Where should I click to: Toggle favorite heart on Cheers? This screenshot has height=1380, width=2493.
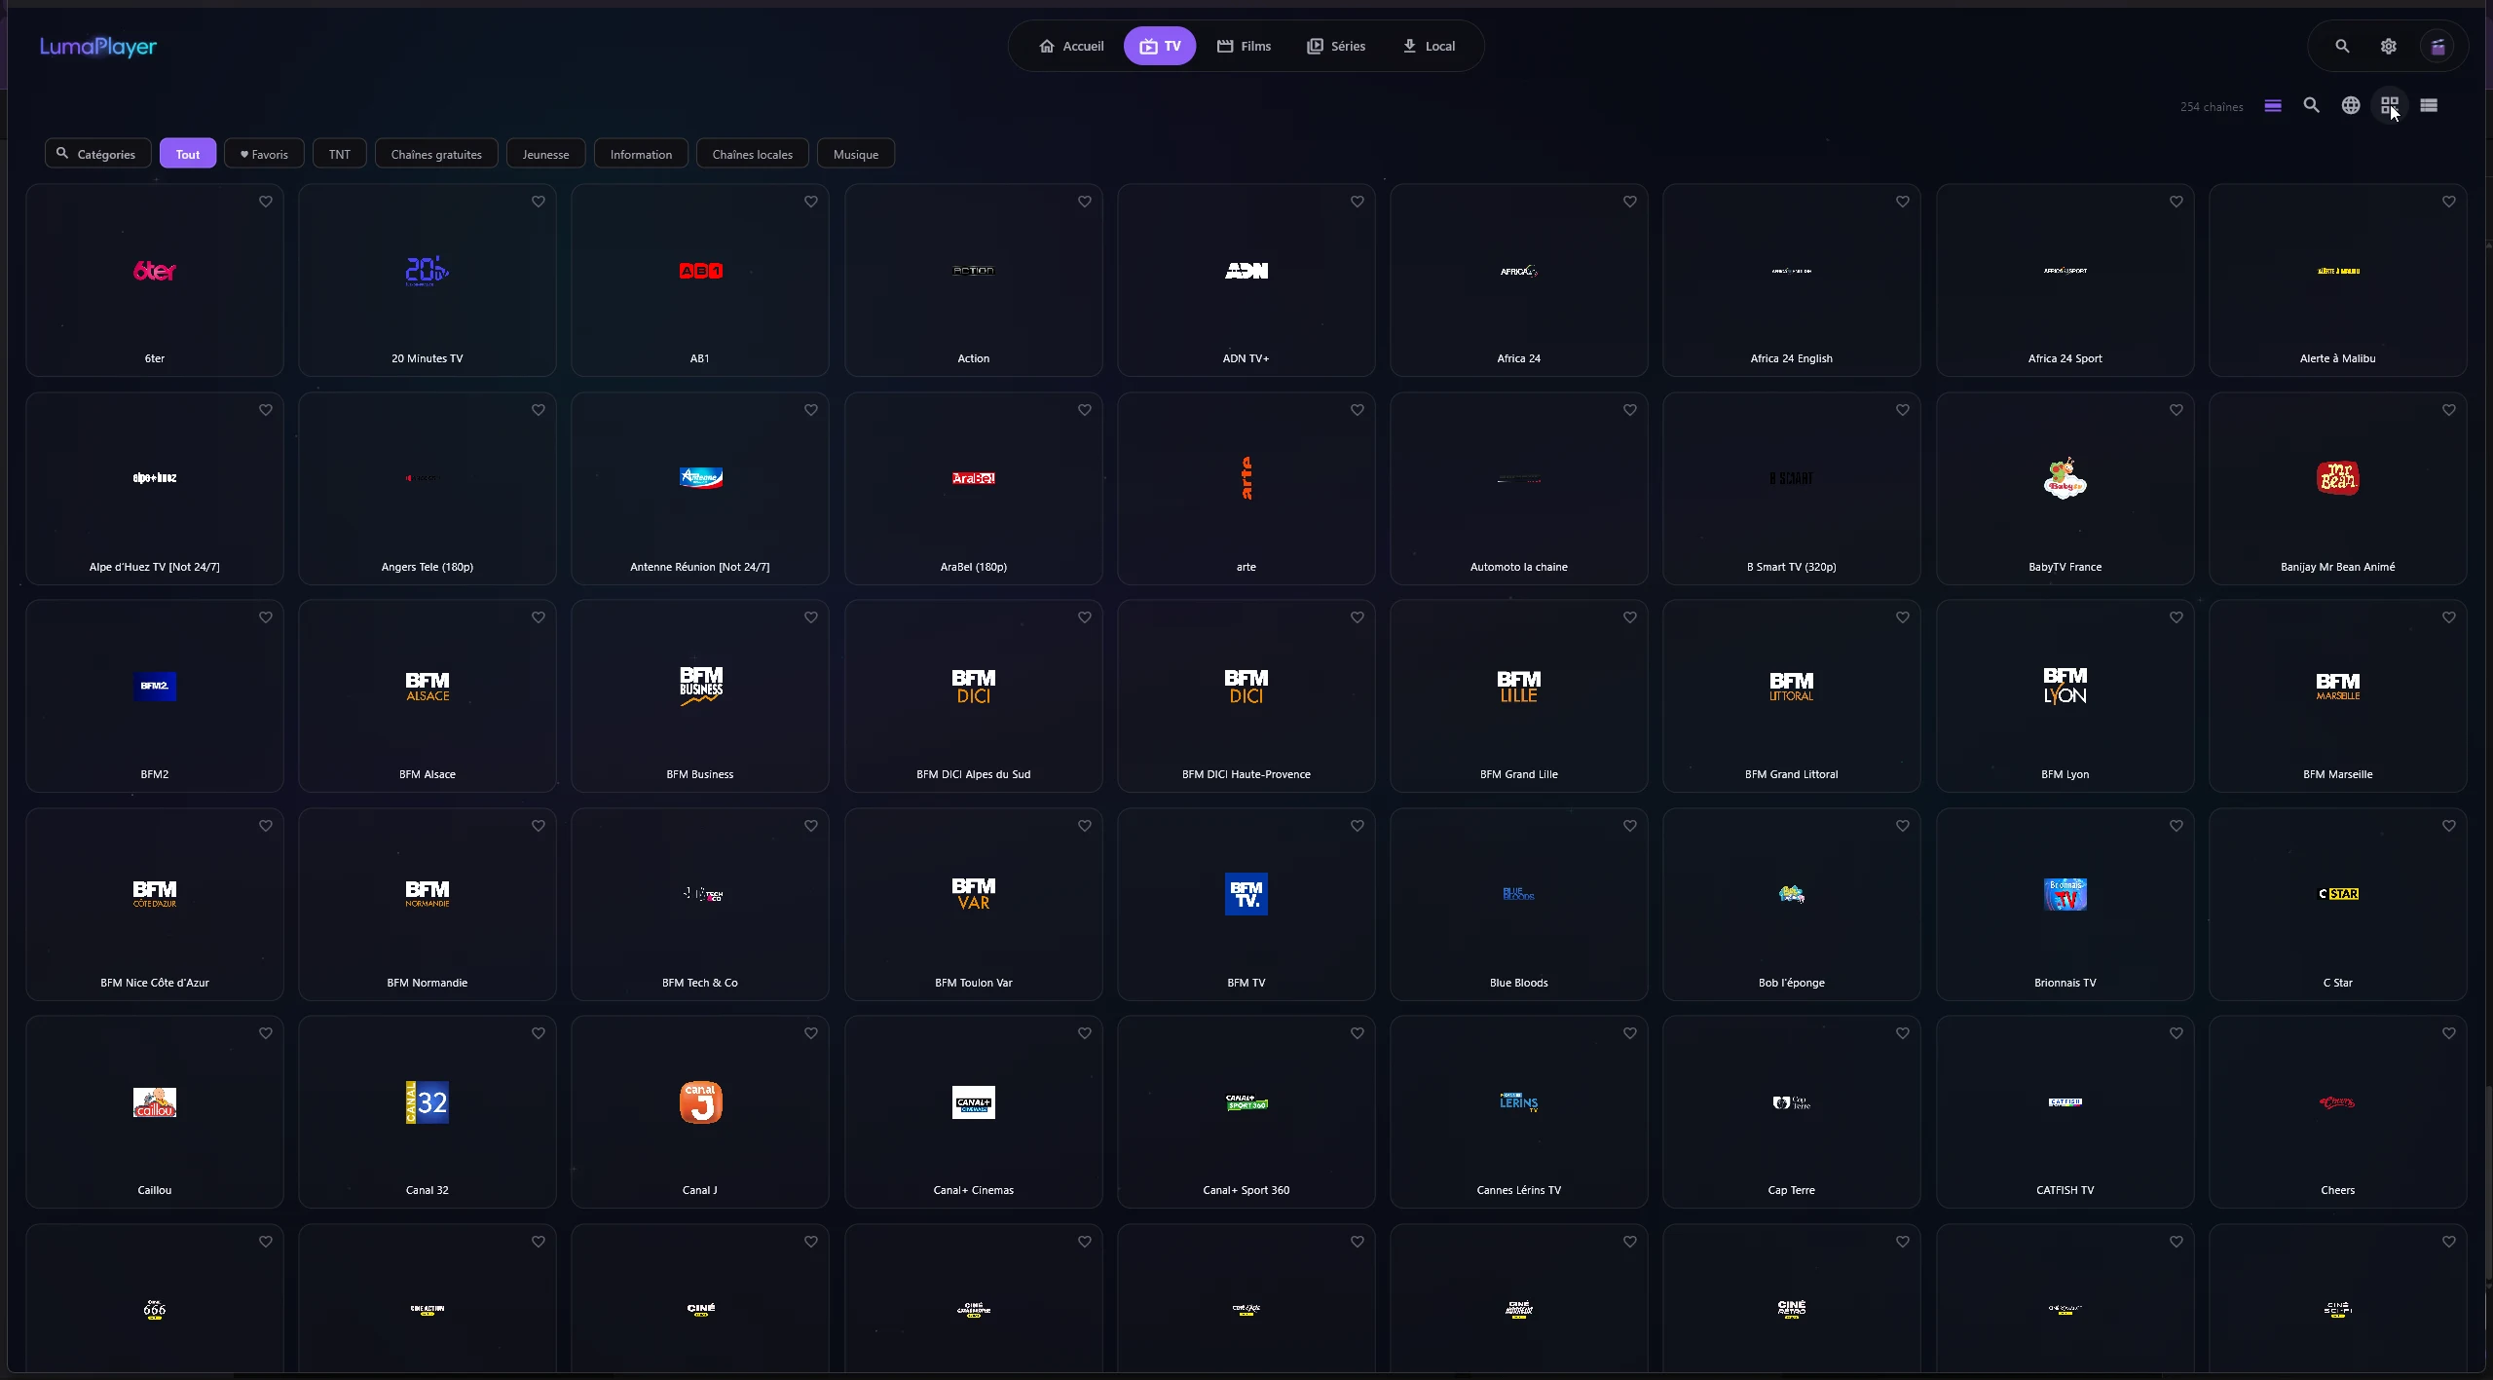(2448, 1033)
